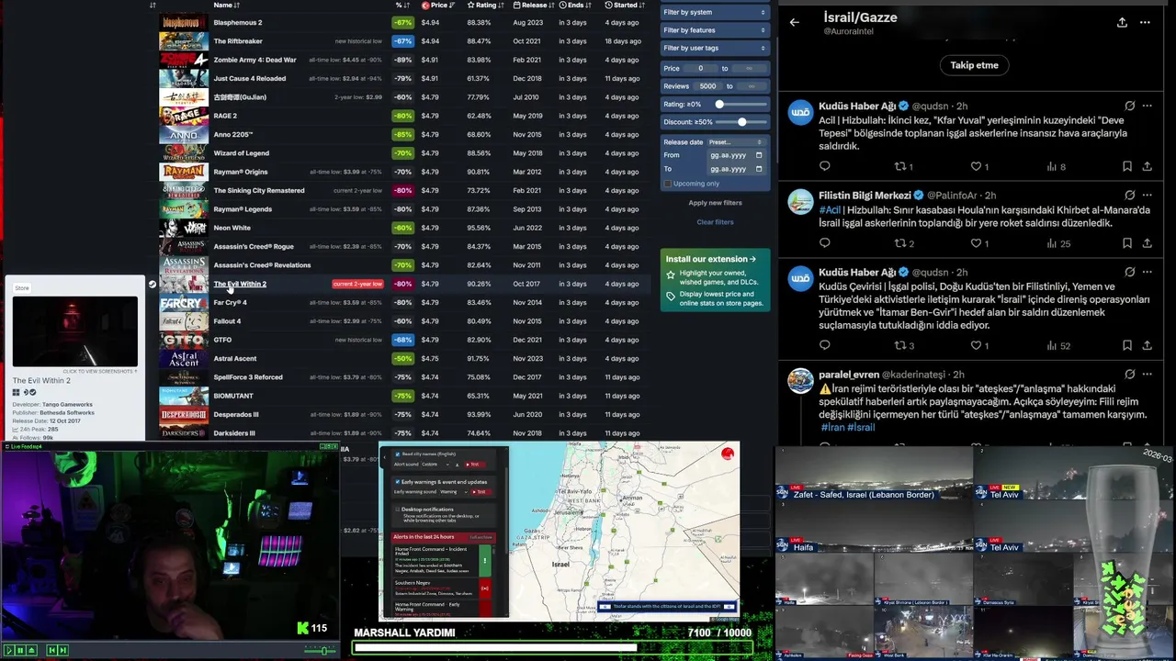Click Clear filters link

[x=715, y=222]
